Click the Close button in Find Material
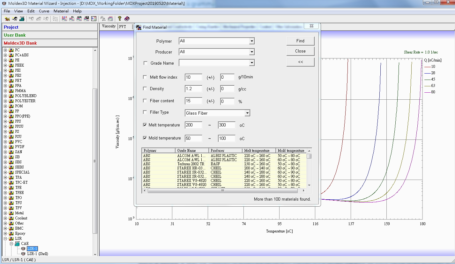The image size is (455, 264). tap(300, 51)
